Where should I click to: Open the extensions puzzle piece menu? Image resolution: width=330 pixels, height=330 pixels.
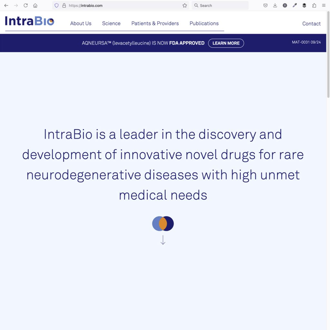(314, 5)
